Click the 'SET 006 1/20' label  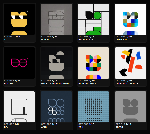[x=87, y=81]
